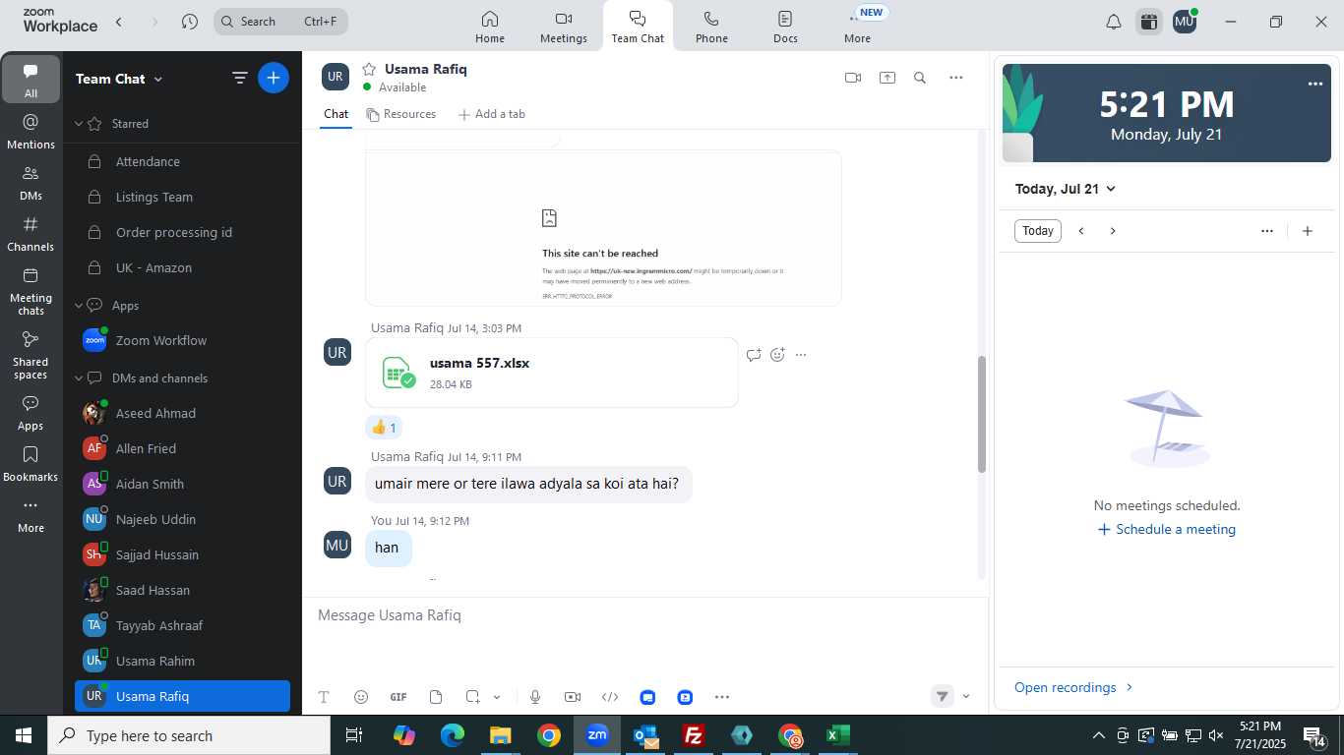
Task: Open the usama 557.xlsx file
Action: tap(552, 373)
